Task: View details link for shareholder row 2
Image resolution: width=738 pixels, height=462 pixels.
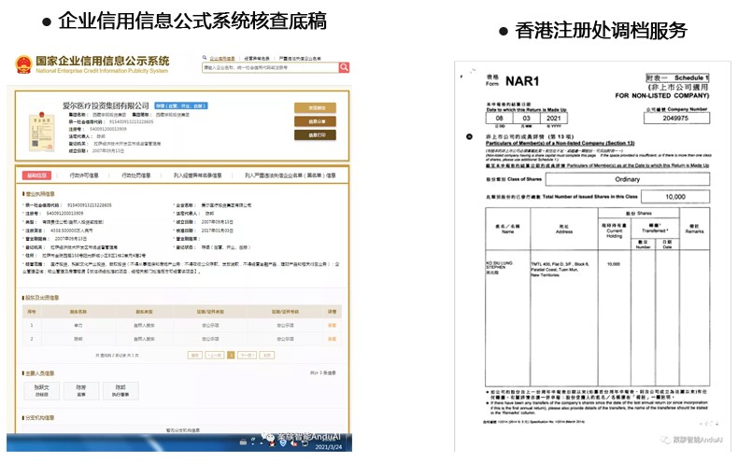Action: [332, 338]
